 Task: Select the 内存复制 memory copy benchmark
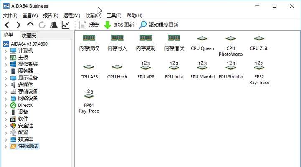(146, 43)
